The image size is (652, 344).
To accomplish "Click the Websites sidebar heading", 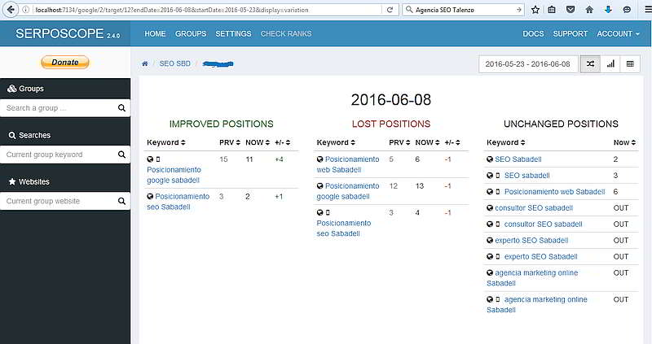I will 29,181.
